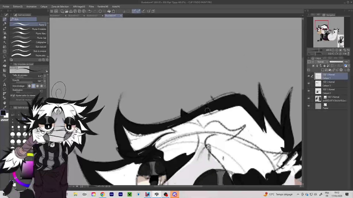353x198 pixels.
Task: Hide the Calque 1 layer
Action: [309, 76]
